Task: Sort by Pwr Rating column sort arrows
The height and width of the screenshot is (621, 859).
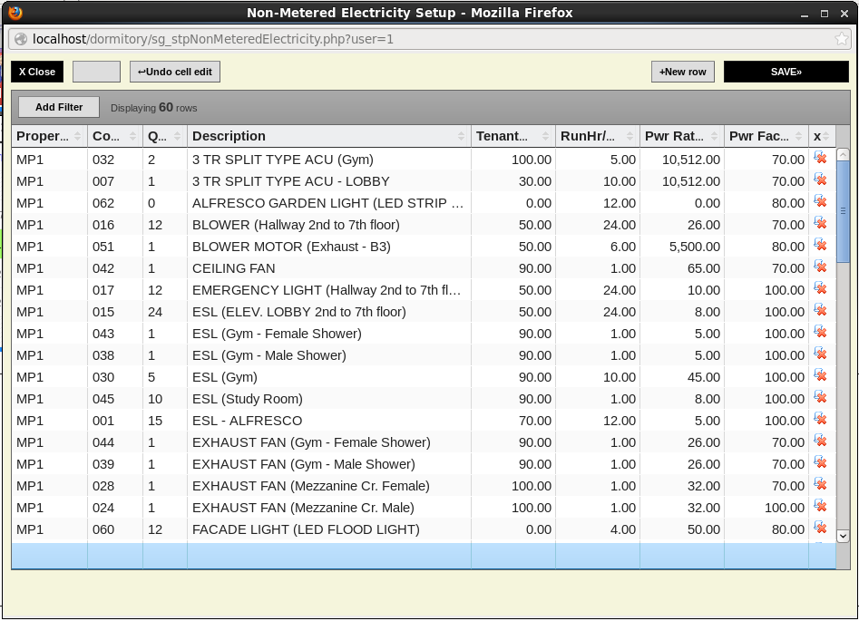Action: pyautogui.click(x=715, y=136)
